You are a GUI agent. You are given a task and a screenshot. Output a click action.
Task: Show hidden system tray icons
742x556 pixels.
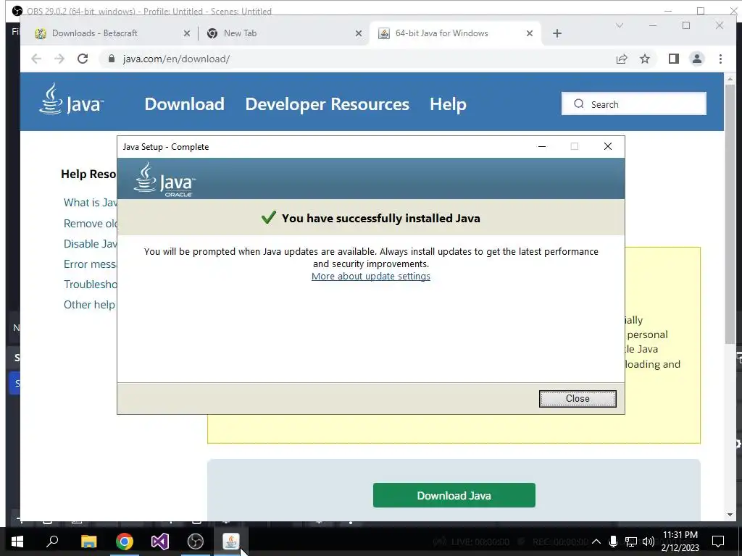click(x=596, y=542)
